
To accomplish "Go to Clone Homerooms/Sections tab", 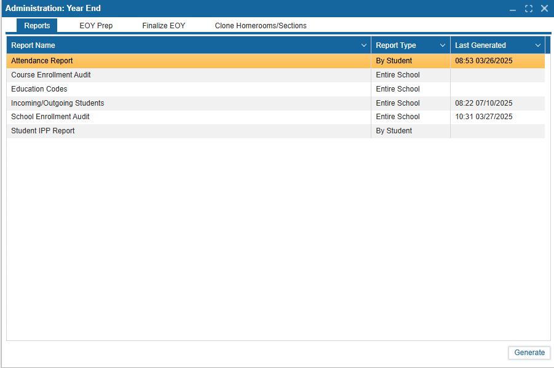I will click(261, 26).
